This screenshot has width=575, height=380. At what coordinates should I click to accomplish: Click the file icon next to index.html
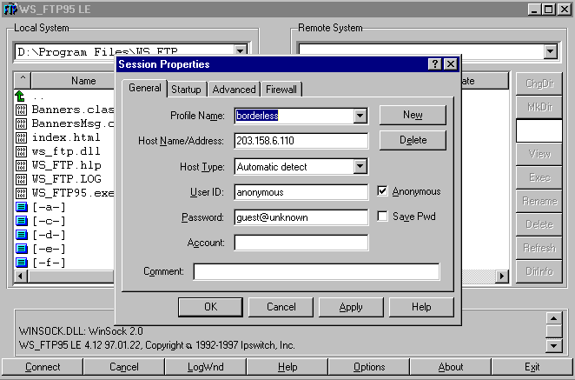click(21, 137)
